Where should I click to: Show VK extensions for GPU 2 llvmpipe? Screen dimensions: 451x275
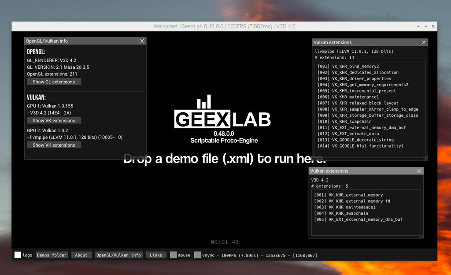tap(54, 145)
